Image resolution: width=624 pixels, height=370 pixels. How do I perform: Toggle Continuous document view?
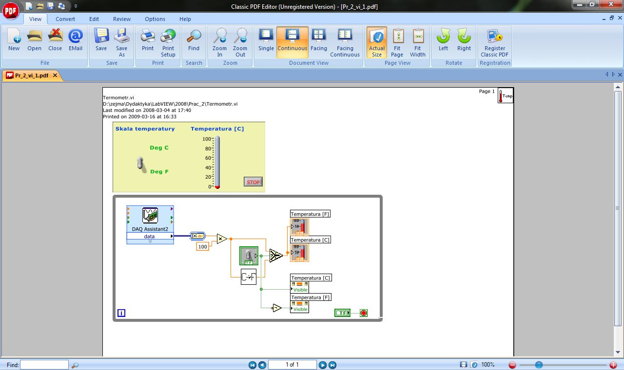(x=292, y=41)
